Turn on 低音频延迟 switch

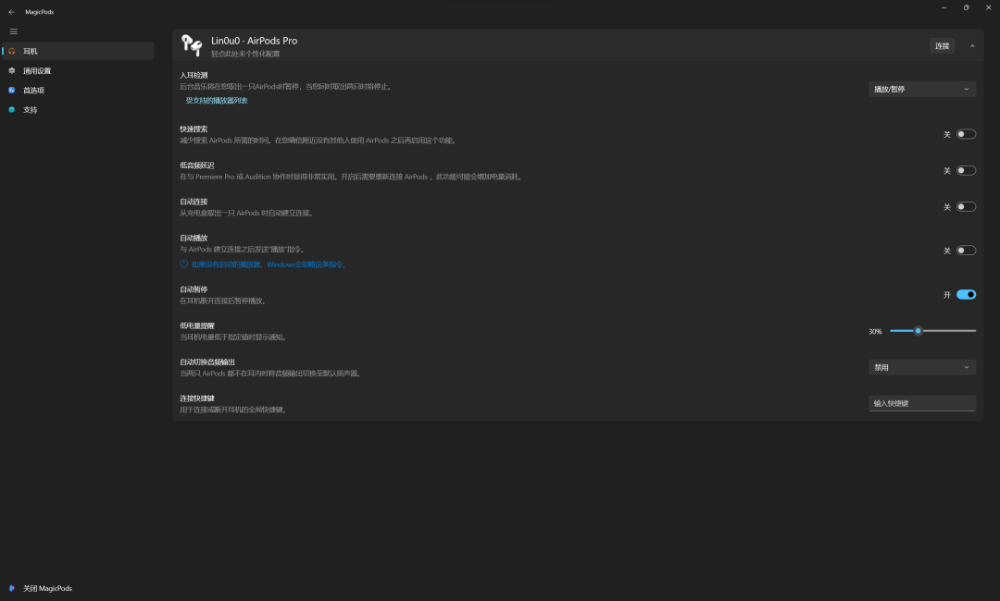click(966, 171)
